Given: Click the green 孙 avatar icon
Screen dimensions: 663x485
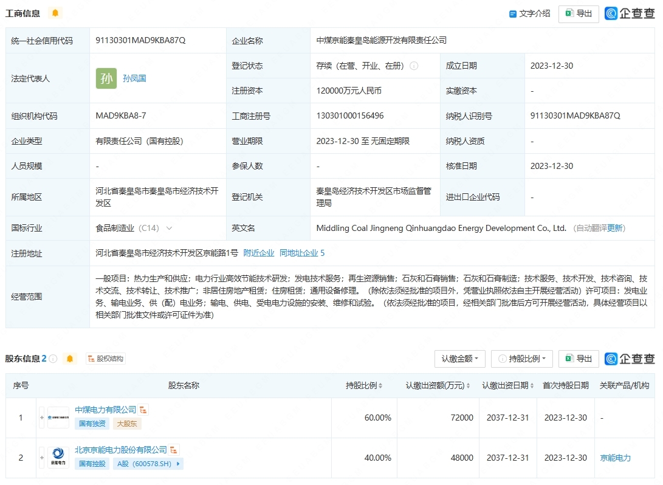Looking at the screenshot, I should click(x=106, y=78).
